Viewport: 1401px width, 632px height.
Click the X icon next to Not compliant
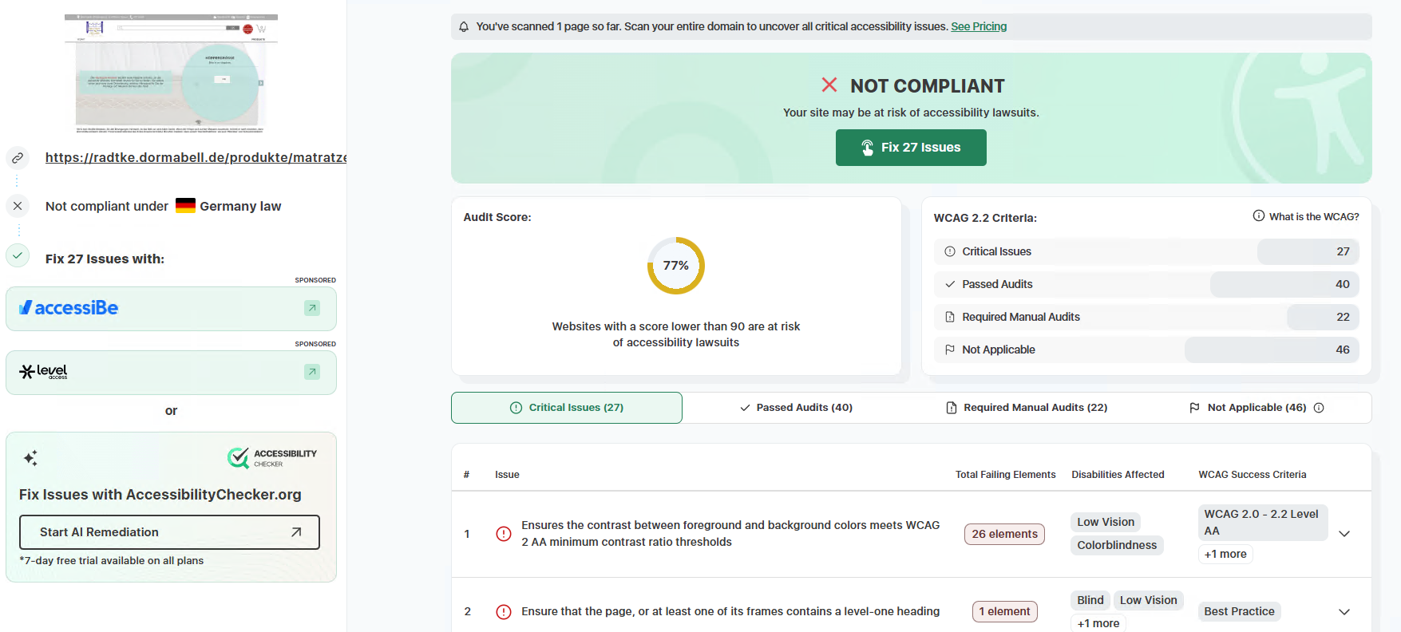point(18,206)
